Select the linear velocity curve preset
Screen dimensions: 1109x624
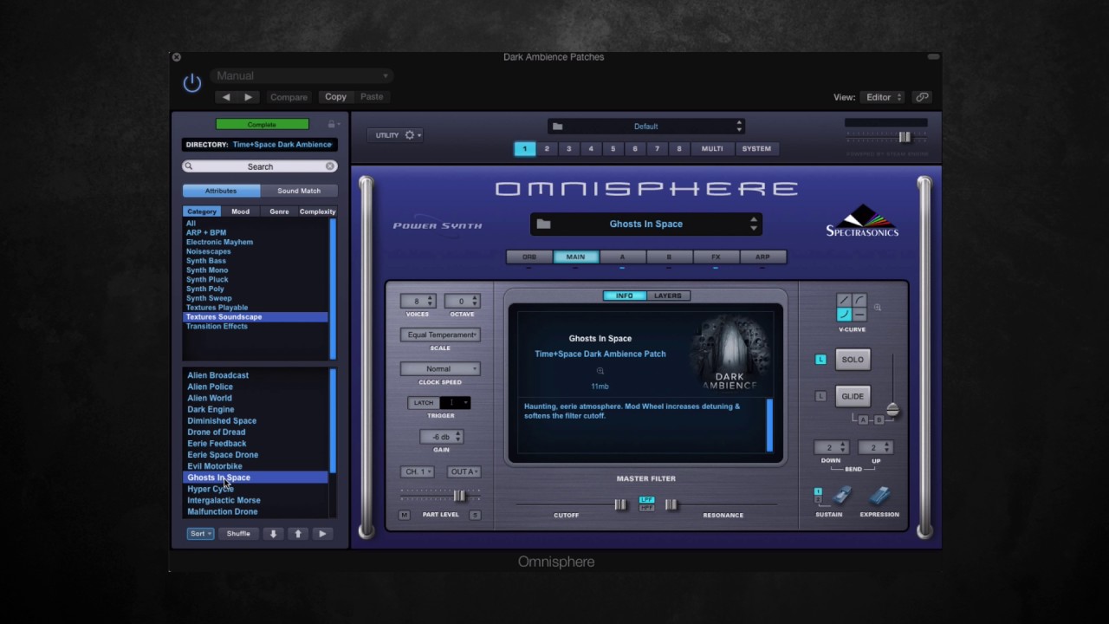pos(844,300)
